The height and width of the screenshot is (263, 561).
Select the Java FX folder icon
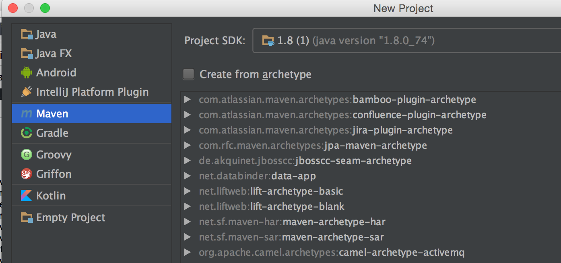[x=27, y=53]
